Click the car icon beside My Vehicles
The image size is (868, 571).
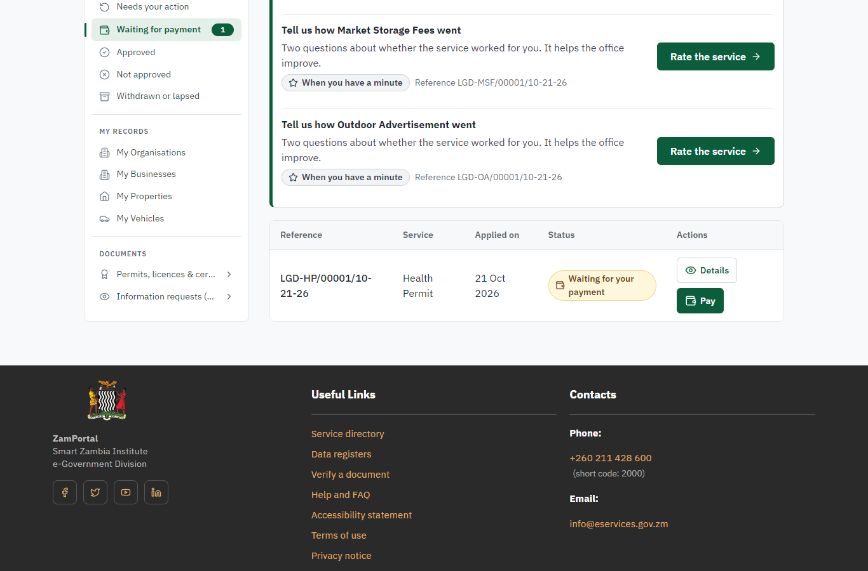pos(105,219)
